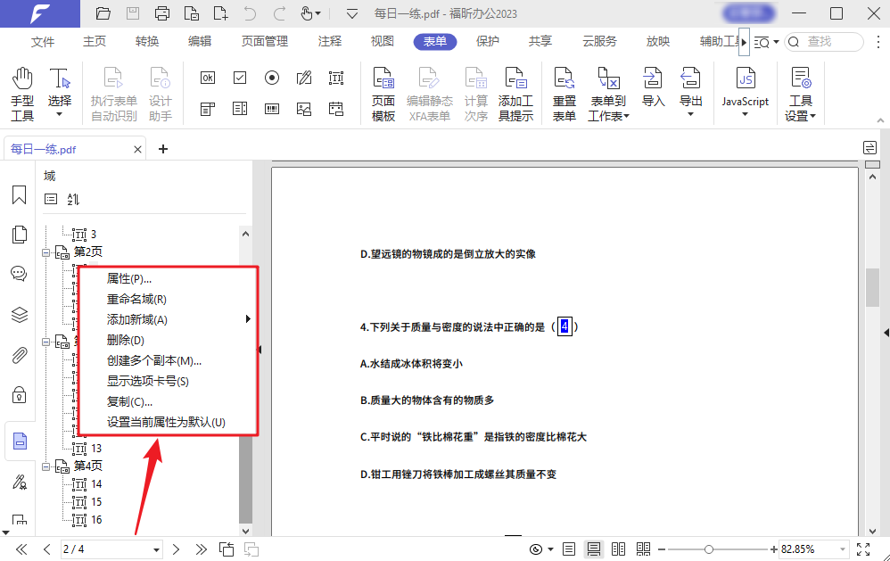Open the Attachments panel in sidebar
The height and width of the screenshot is (561, 890).
coord(20,355)
